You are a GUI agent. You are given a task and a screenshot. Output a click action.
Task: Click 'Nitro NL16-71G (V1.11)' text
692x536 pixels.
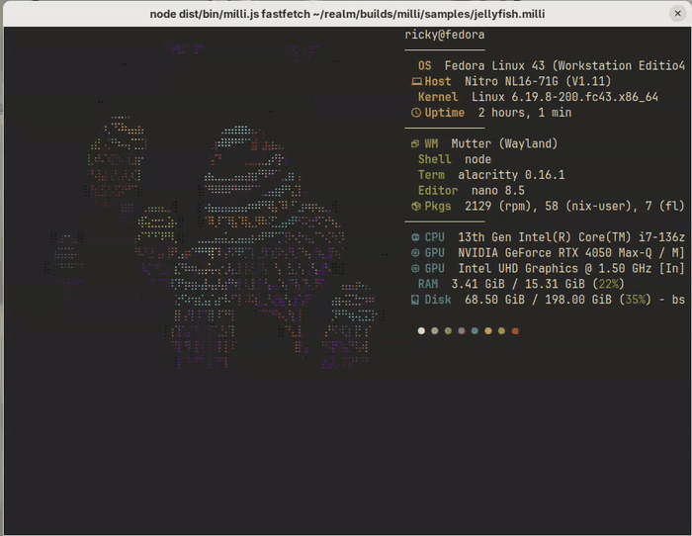tap(538, 81)
